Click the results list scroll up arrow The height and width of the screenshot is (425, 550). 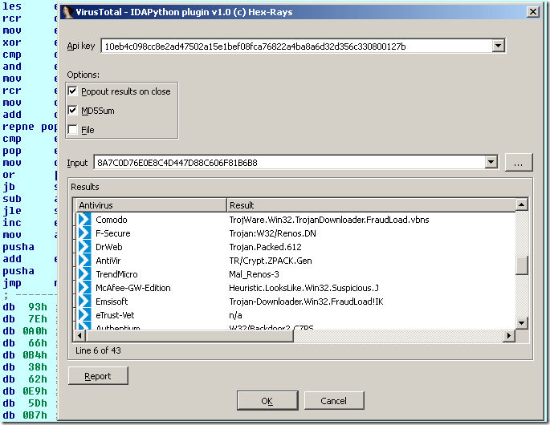pos(522,204)
